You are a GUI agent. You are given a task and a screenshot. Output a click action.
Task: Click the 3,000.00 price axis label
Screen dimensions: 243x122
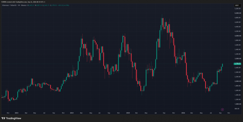238,58
